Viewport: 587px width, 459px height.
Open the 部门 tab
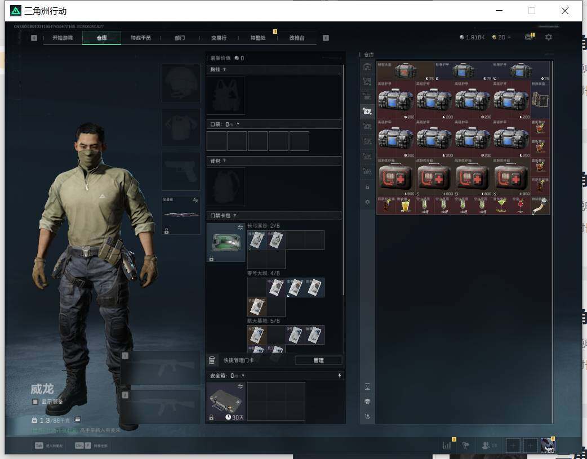[180, 38]
